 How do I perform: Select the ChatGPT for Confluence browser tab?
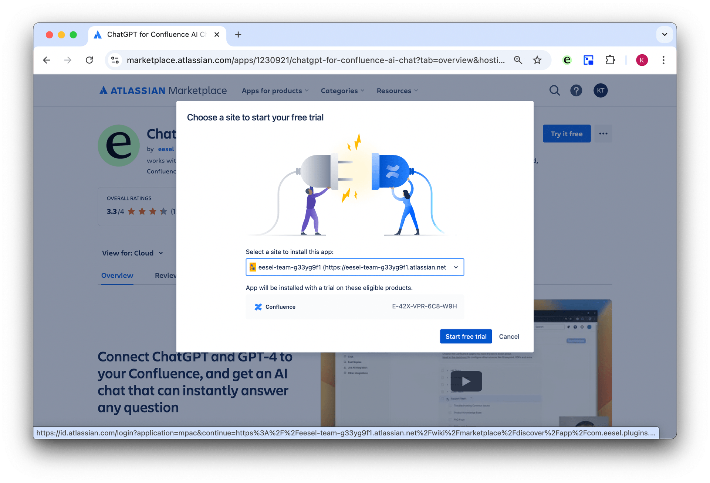(157, 35)
